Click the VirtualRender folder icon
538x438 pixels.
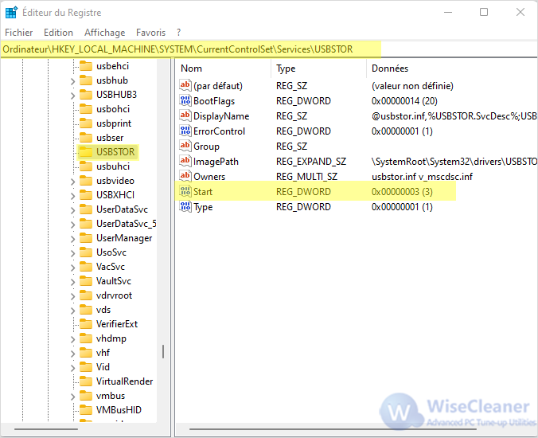click(x=86, y=381)
